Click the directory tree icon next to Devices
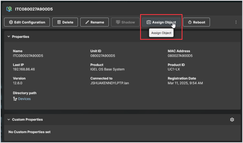The height and width of the screenshot is (143, 243). coord(15,99)
